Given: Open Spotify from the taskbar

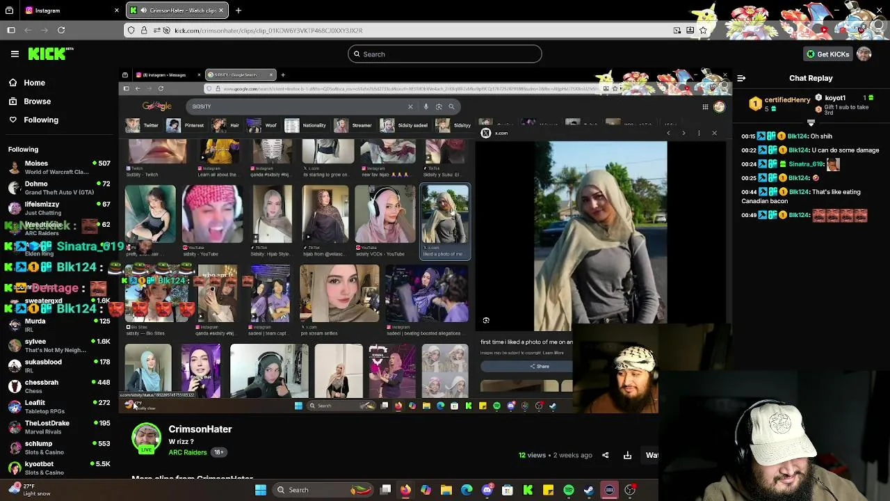Looking at the screenshot, I should 569,490.
